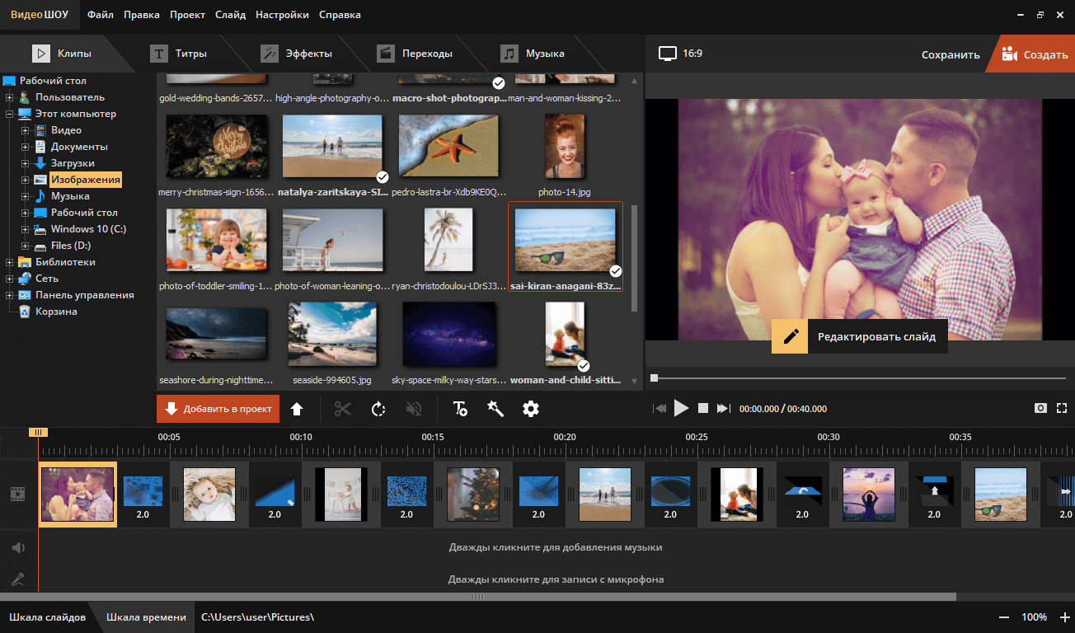Open the gear settings icon in toolbar
1075x633 pixels.
pos(531,409)
